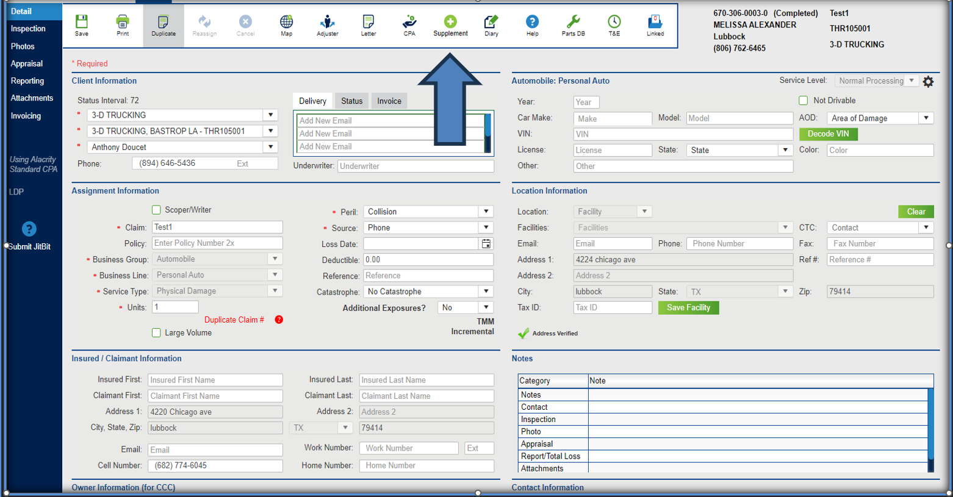Click the Submit JitBit link
Screen dimensions: 953x497
click(29, 247)
